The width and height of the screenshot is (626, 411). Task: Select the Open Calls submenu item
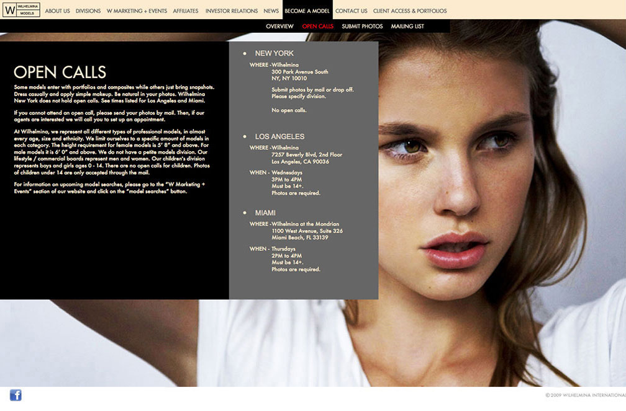pyautogui.click(x=317, y=27)
